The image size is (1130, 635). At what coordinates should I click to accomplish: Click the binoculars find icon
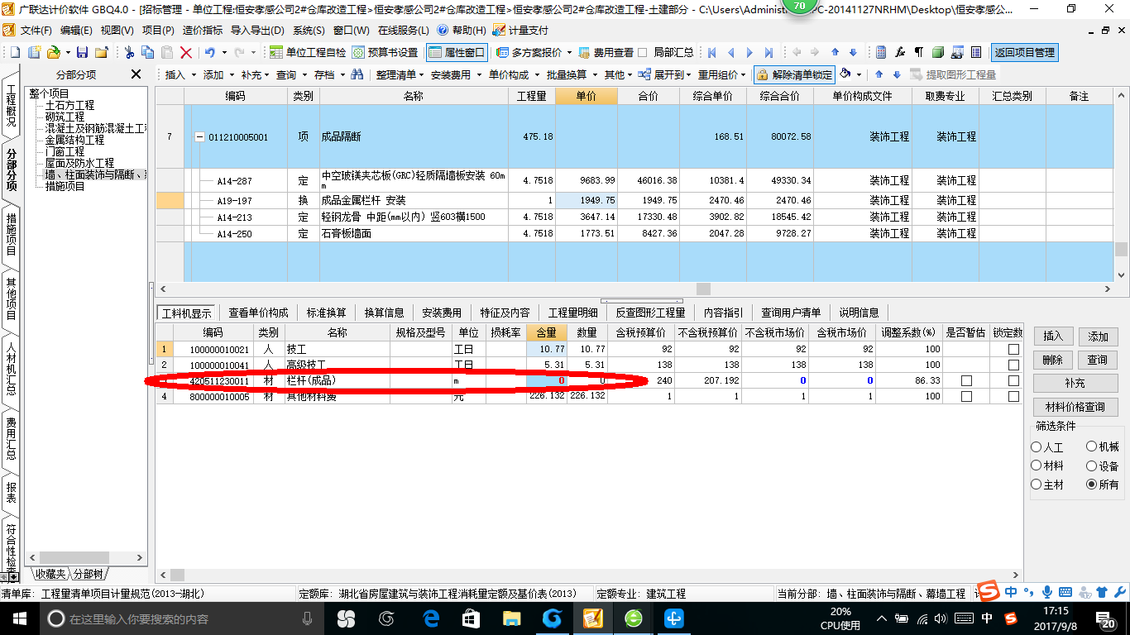click(x=357, y=74)
